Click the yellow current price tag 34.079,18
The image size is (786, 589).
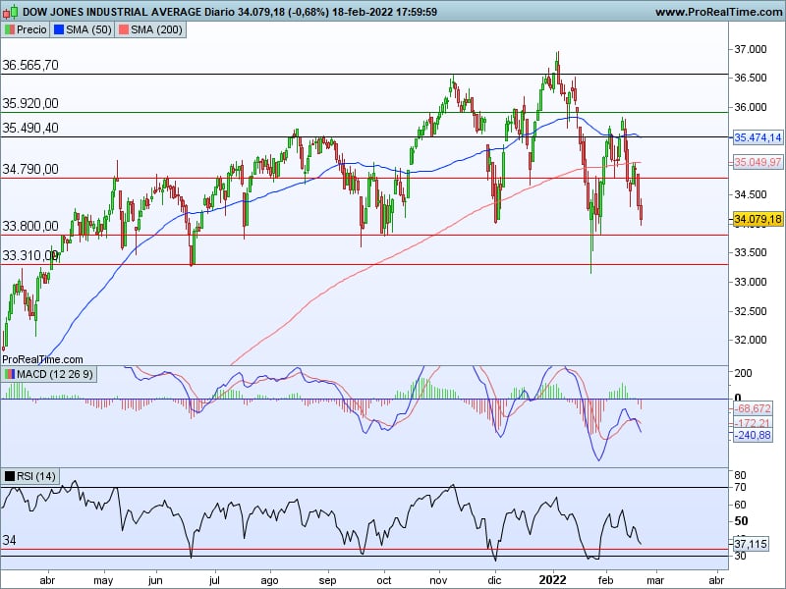pyautogui.click(x=758, y=219)
